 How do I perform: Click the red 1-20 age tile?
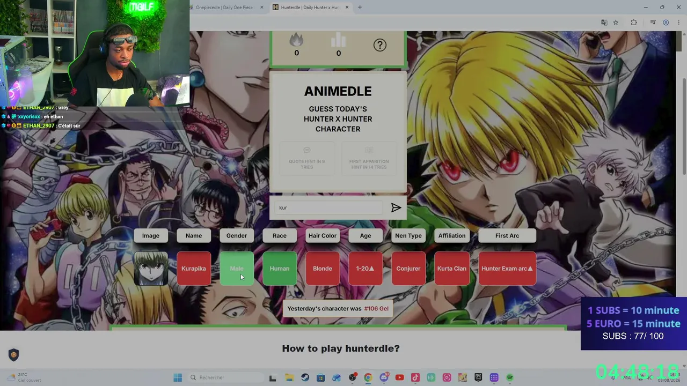(366, 269)
